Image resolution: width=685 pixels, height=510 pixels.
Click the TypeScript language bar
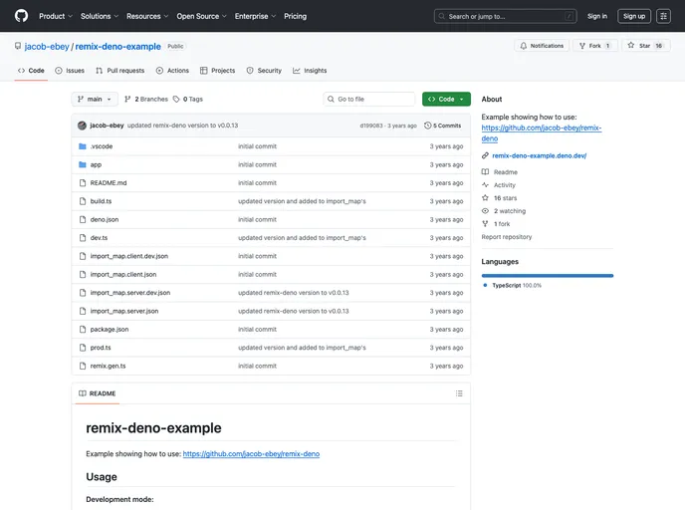point(548,276)
